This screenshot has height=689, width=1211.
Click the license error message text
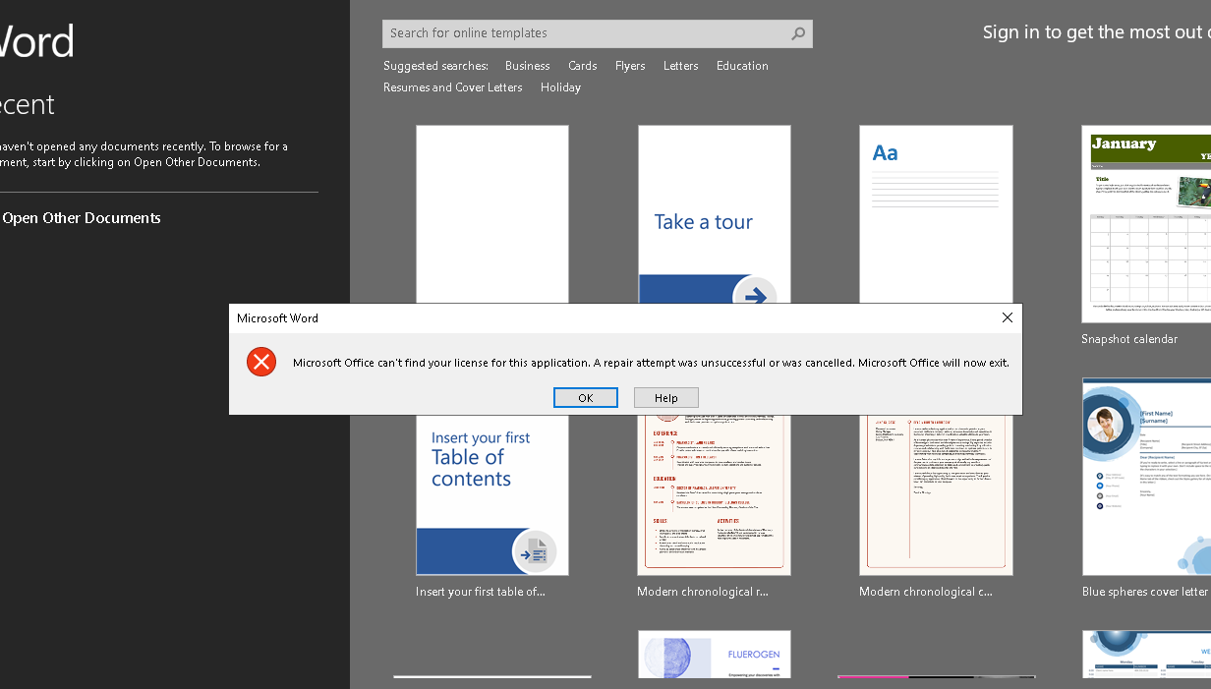(651, 363)
